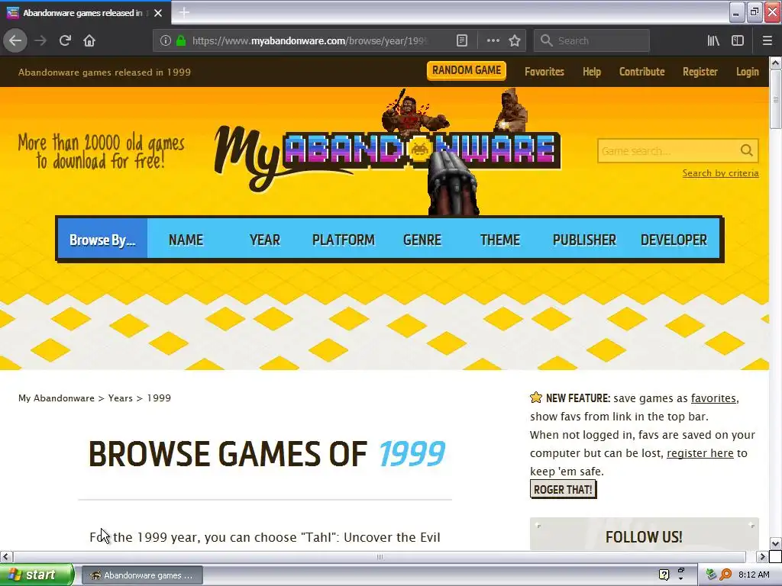This screenshot has height=586, width=782.
Task: Dismiss notice with ROGER THAT! button
Action: coord(563,489)
